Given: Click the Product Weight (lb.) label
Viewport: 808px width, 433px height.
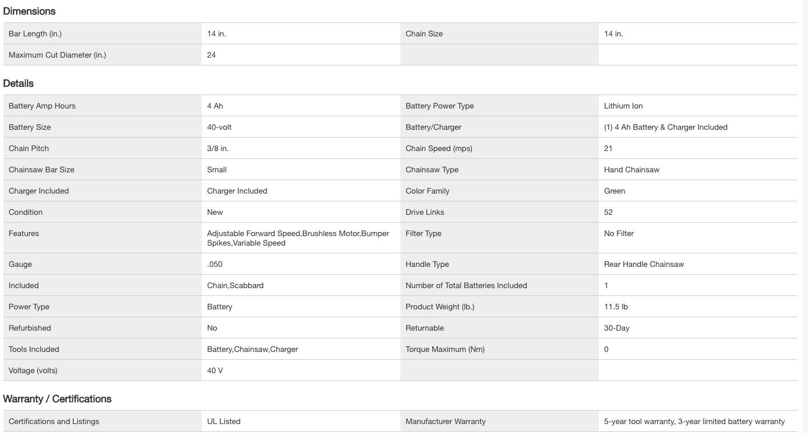Looking at the screenshot, I should [440, 307].
